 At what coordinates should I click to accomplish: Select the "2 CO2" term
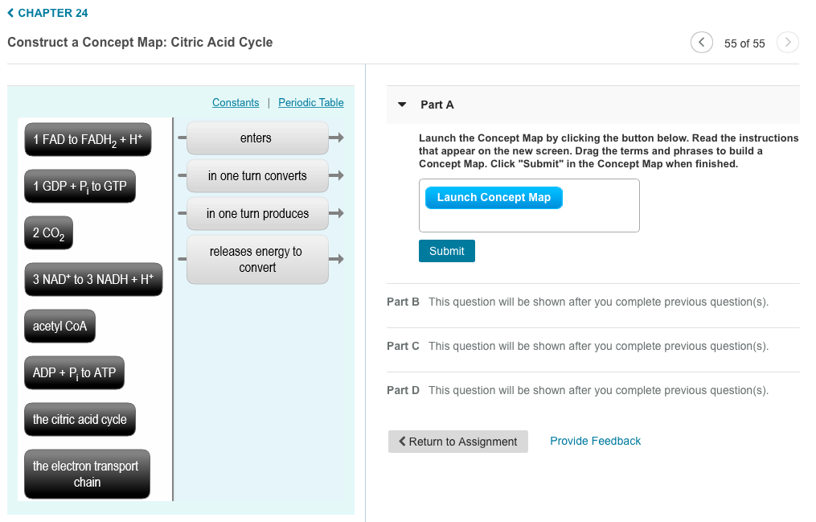click(x=48, y=232)
